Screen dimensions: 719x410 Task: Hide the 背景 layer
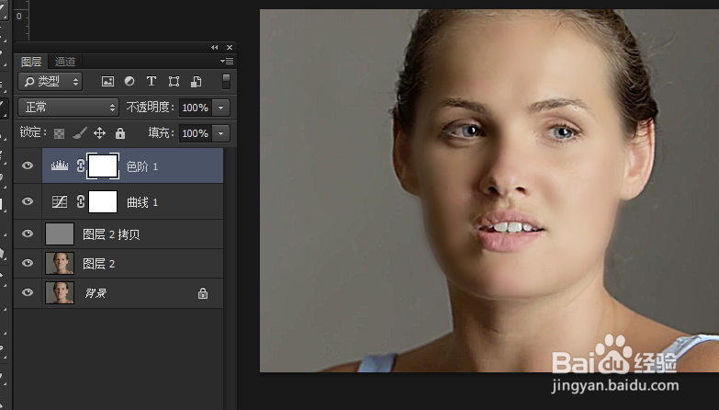click(28, 292)
